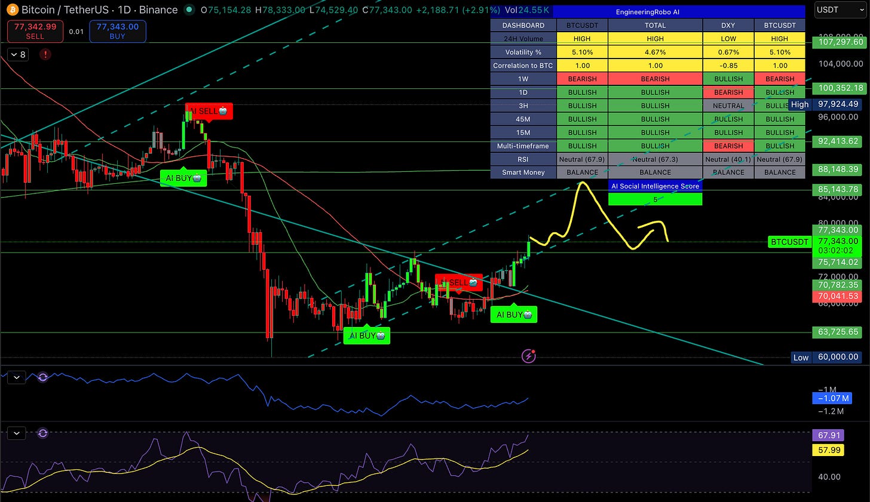Image resolution: width=870 pixels, height=502 pixels.
Task: Click the yellow 57.99 RSI average label
Action: (x=829, y=450)
